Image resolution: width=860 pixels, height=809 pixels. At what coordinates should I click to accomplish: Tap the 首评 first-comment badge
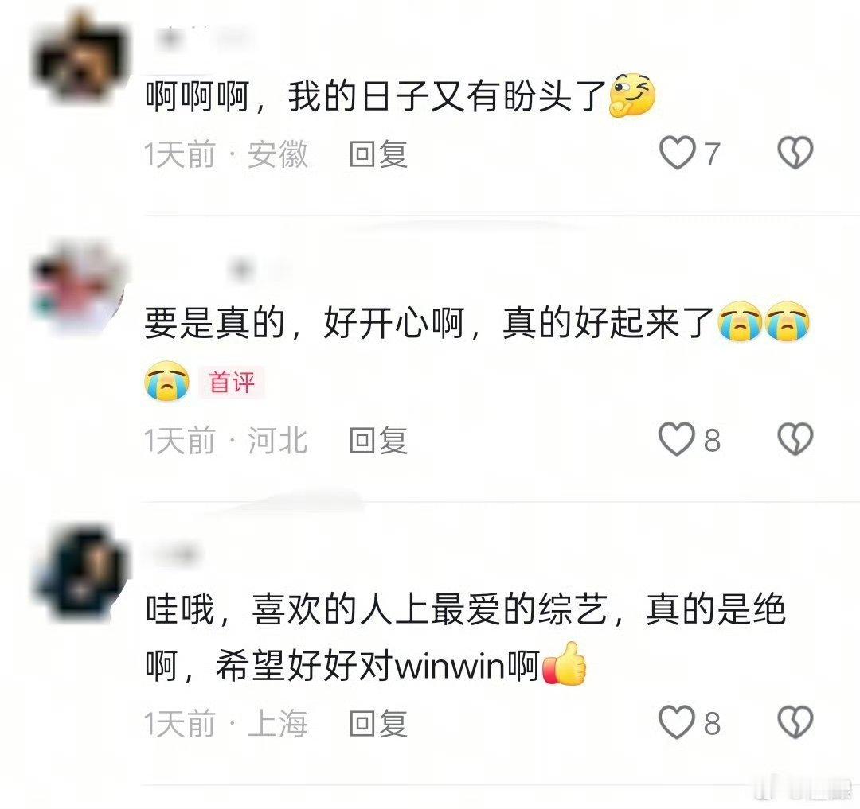tap(232, 383)
